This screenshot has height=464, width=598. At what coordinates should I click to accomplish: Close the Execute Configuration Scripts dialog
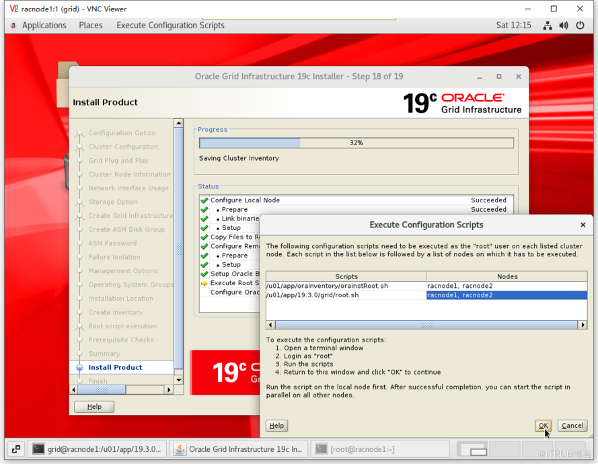point(583,225)
